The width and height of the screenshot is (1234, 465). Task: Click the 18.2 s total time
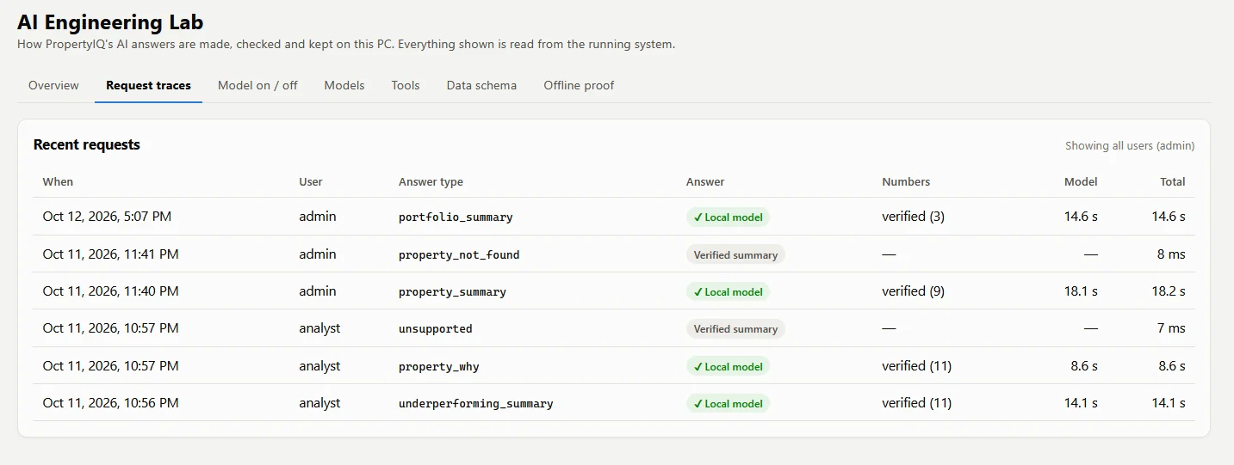click(1169, 291)
